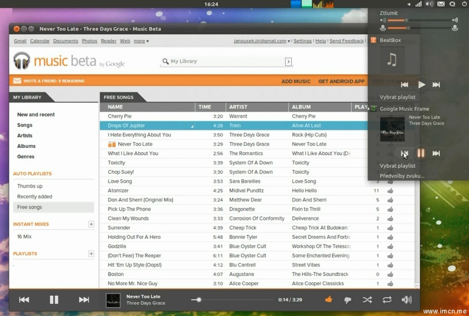This screenshot has width=469, height=316.
Task: Select 'New and recent' in My Library
Action: point(36,114)
